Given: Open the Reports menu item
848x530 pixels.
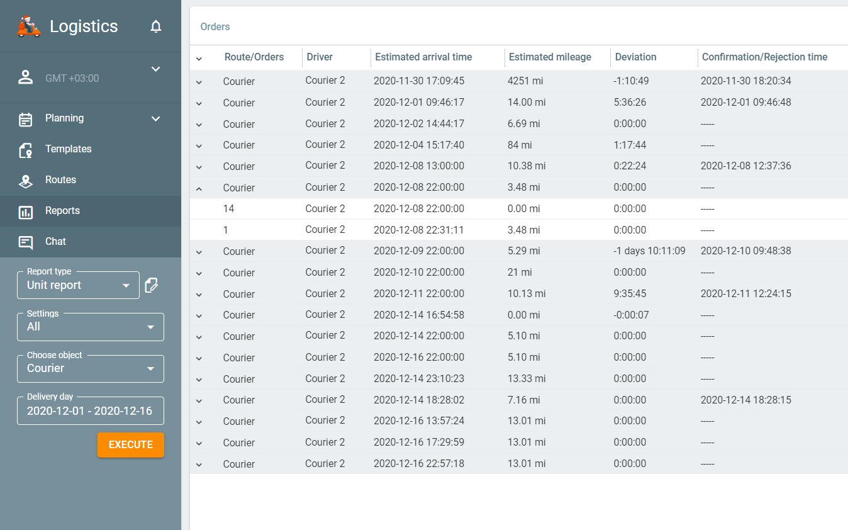Looking at the screenshot, I should coord(62,211).
